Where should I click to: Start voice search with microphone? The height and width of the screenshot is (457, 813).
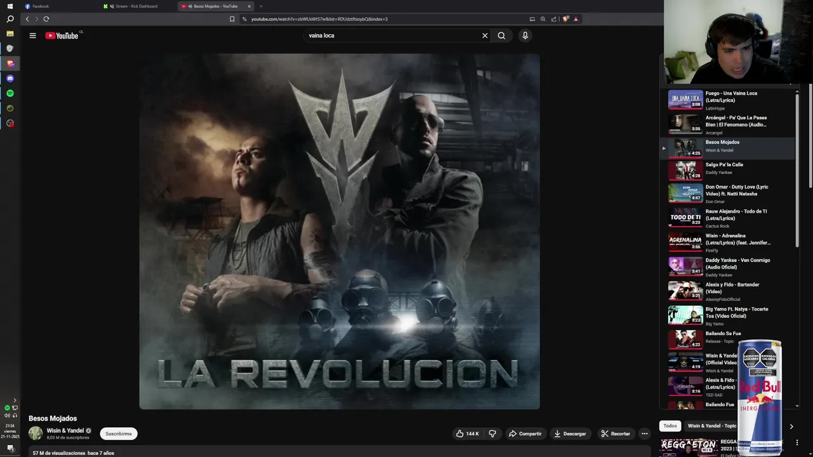[525, 36]
